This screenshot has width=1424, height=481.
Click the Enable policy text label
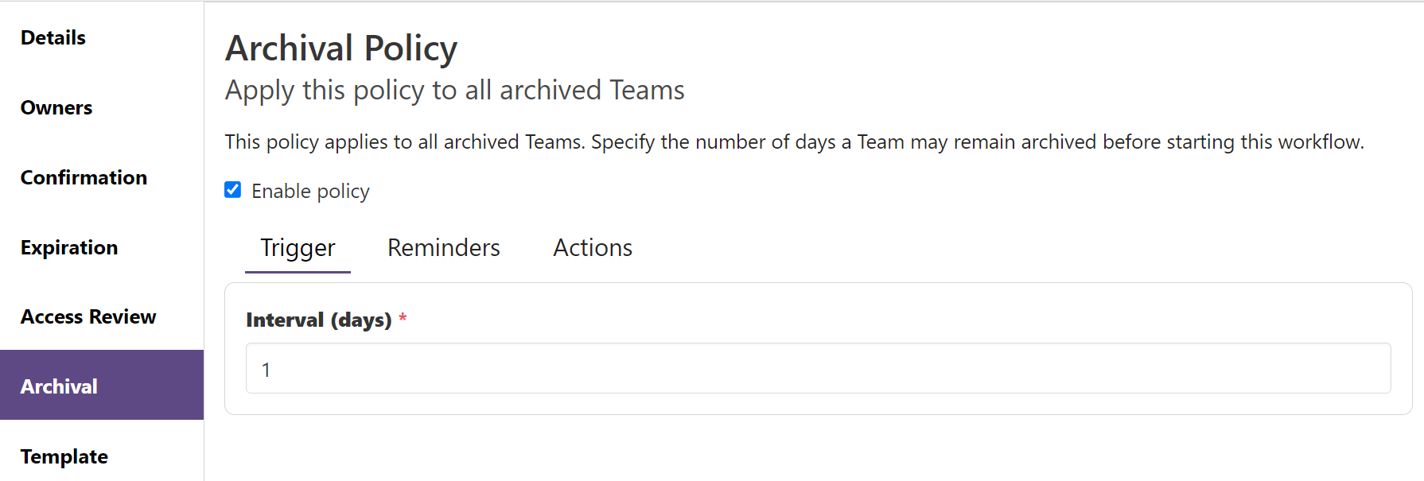[x=310, y=191]
